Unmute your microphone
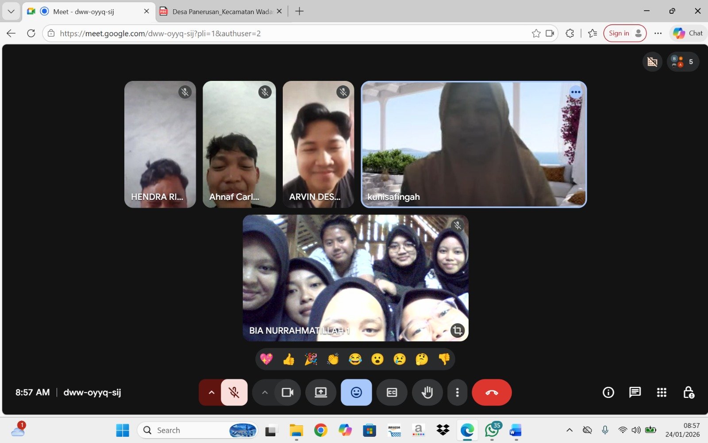Viewport: 708px width, 443px height. (233, 392)
